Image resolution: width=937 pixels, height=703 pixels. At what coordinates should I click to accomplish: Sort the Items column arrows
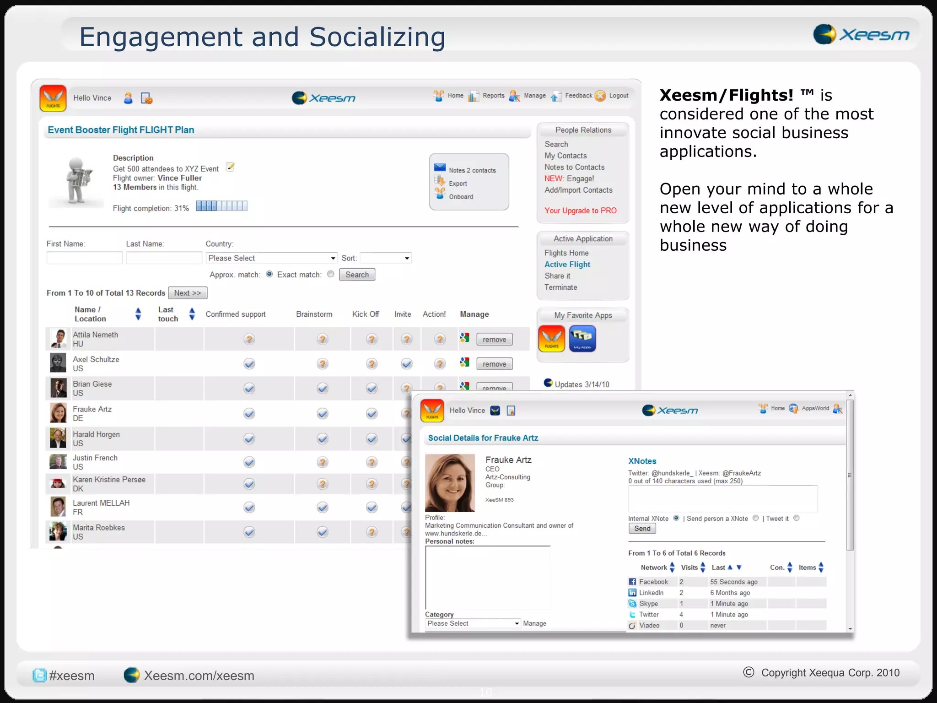[x=821, y=568]
